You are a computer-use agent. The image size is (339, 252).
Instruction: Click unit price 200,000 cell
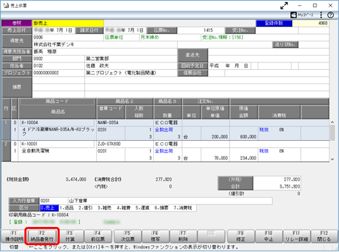215,137
